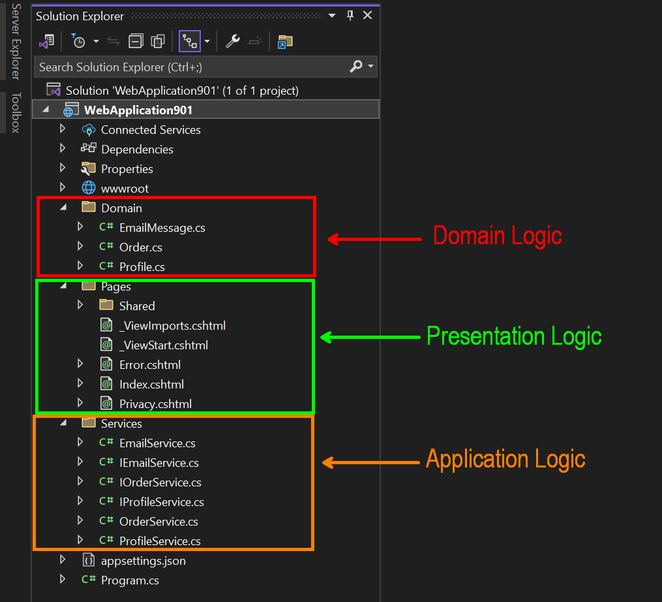Click the solution icon beside Solution 'WebApplication901'
The height and width of the screenshot is (602, 662).
click(x=53, y=89)
